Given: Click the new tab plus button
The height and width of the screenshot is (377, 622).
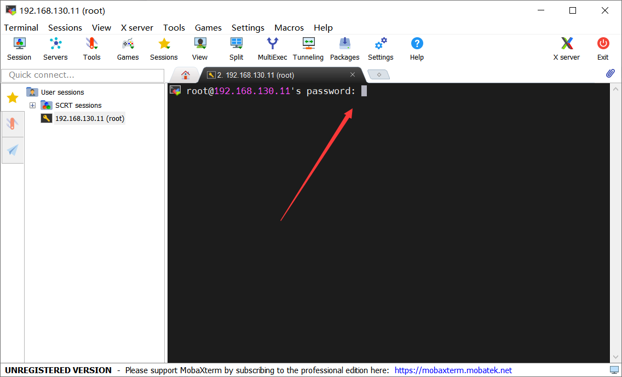Looking at the screenshot, I should pos(379,74).
